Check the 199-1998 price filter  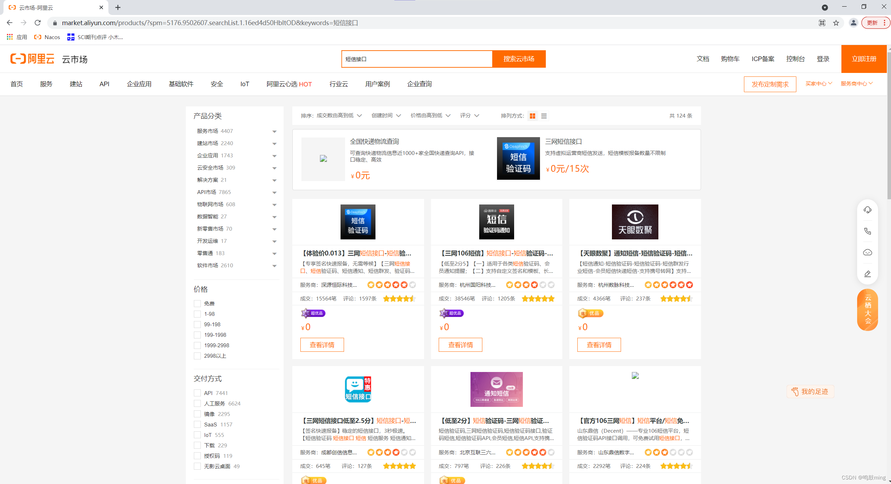tap(197, 335)
